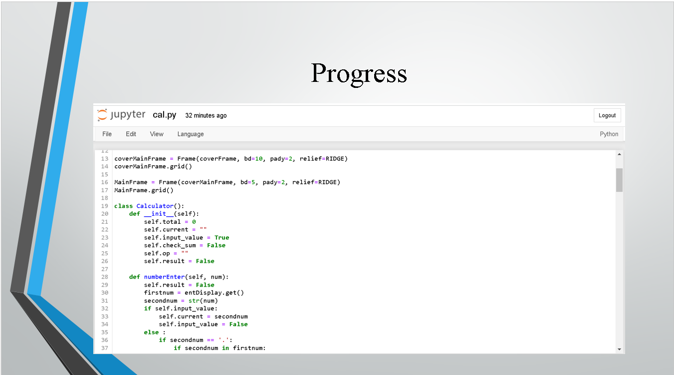Click the editor scrollbar down arrow

click(619, 350)
